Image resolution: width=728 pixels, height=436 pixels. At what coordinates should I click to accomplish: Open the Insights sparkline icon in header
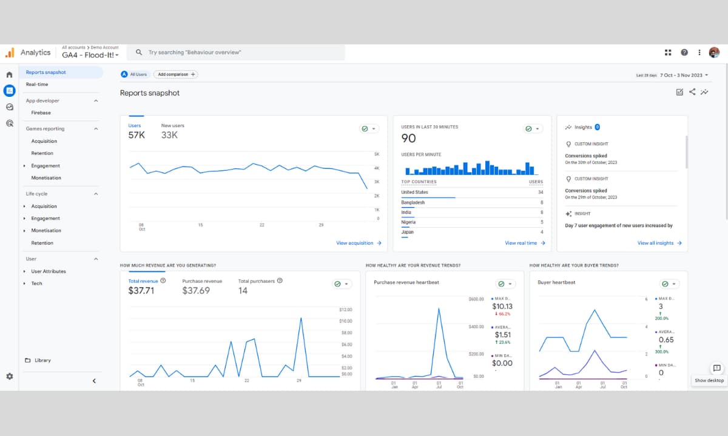[x=704, y=92]
